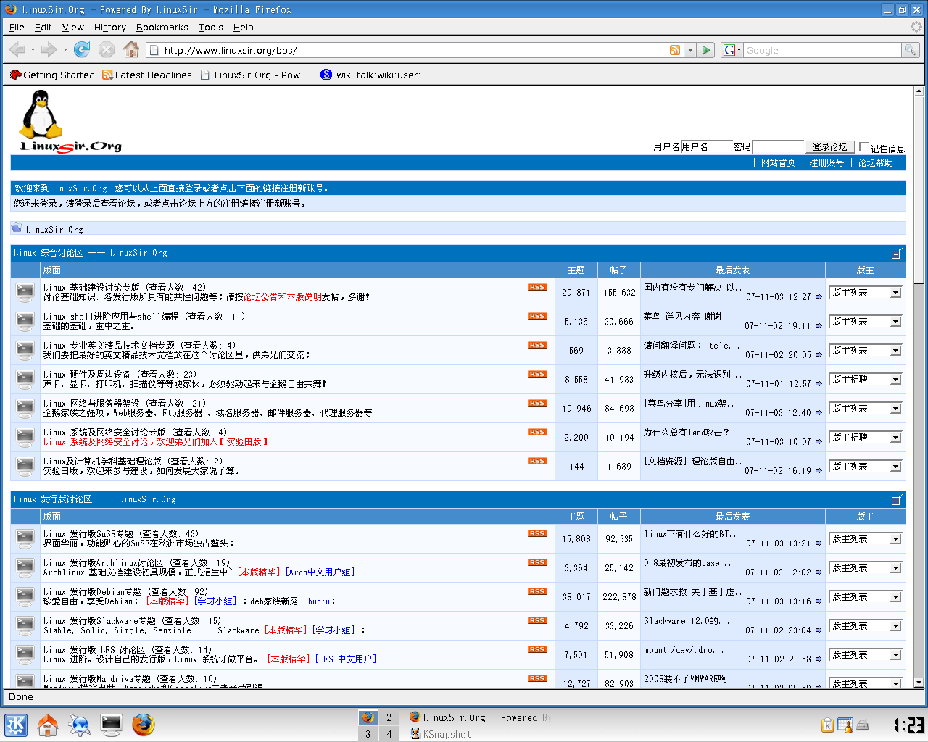Click RSS badge for 硬件及周边设备 forum

[537, 375]
